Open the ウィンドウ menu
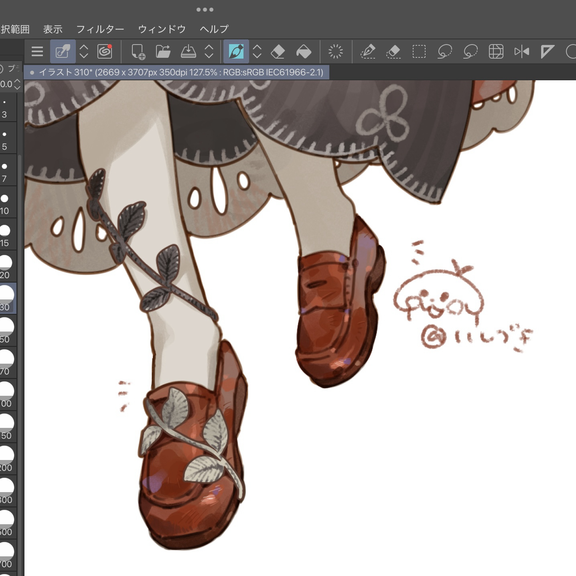The width and height of the screenshot is (576, 576). [162, 29]
